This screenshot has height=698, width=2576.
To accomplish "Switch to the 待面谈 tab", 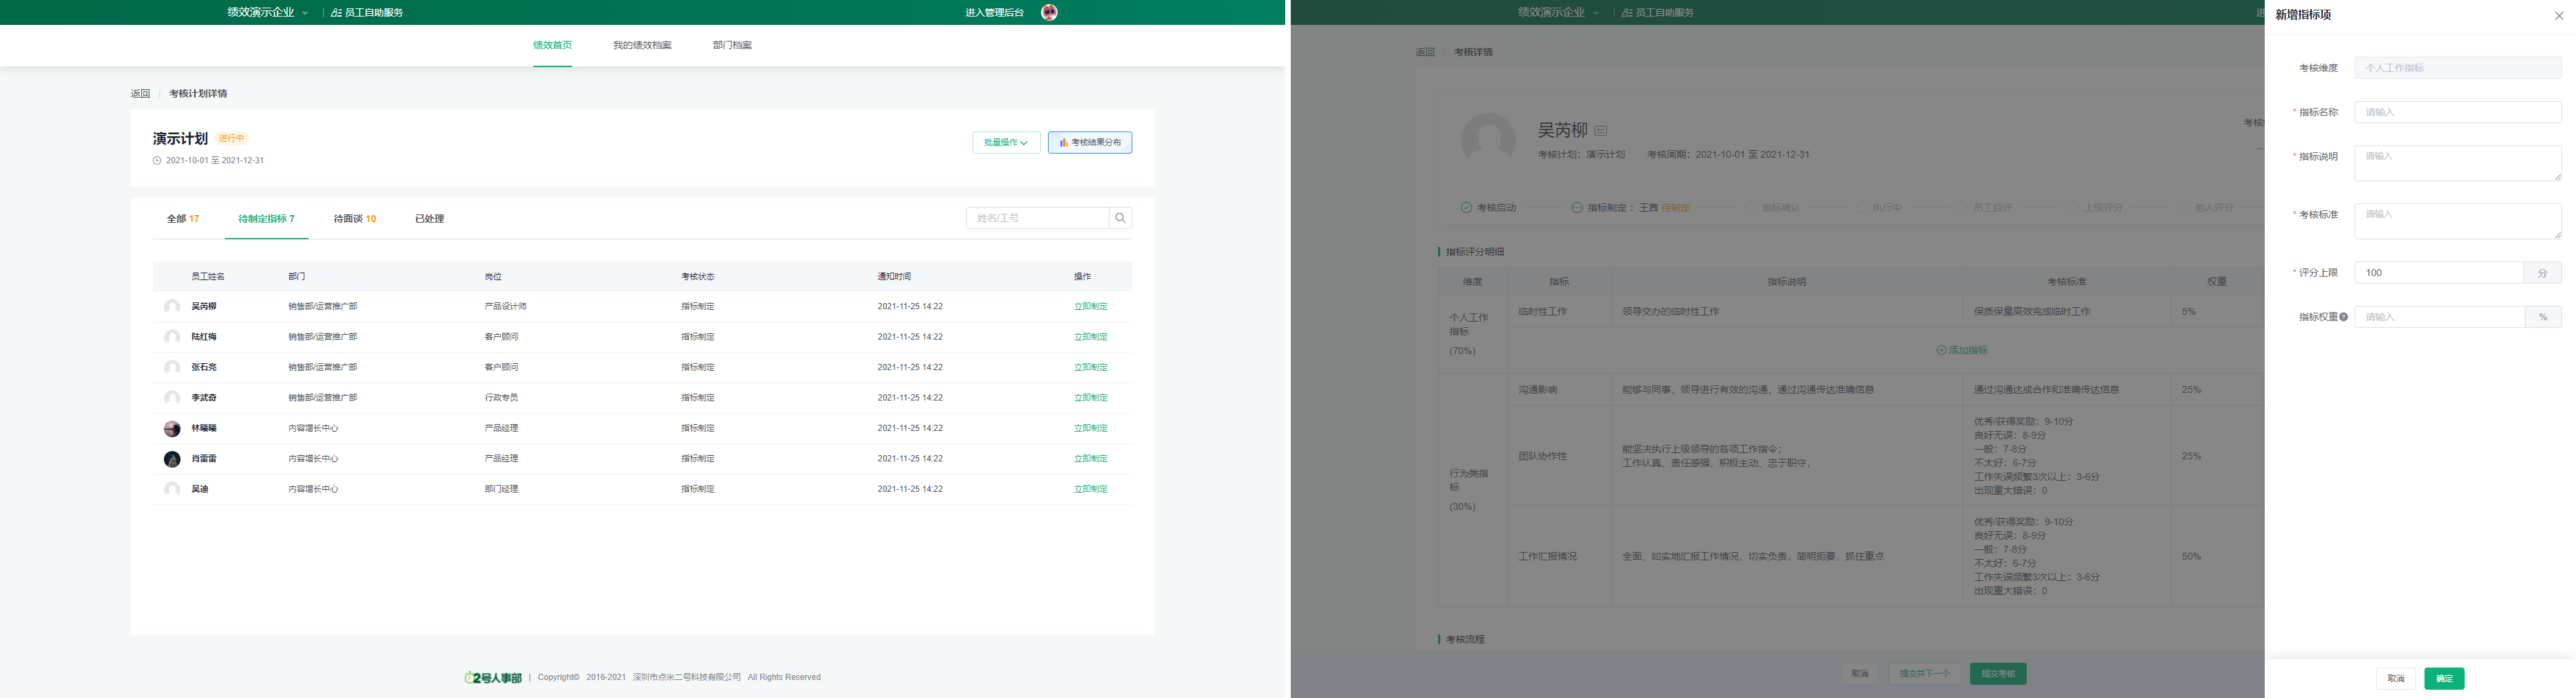I will (x=354, y=219).
